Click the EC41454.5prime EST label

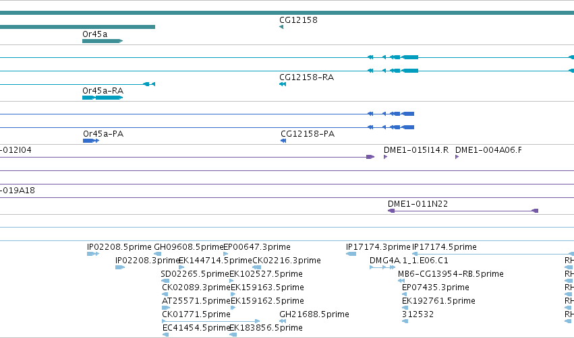[196, 328]
